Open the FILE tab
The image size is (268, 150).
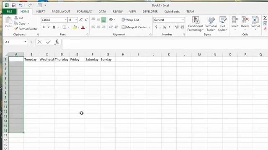(x=10, y=12)
